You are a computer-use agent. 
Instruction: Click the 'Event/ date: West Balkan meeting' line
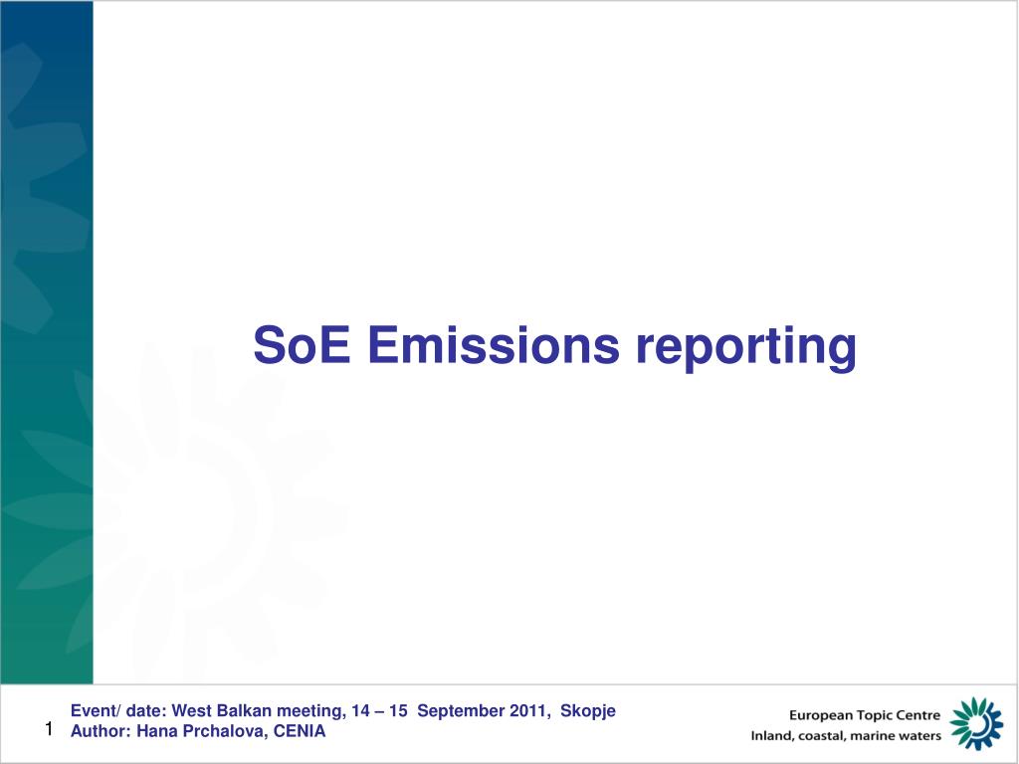pyautogui.click(x=343, y=710)
